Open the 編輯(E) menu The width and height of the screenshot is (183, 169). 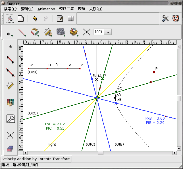point(27,9)
